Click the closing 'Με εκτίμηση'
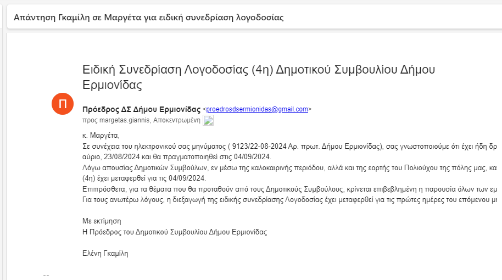Image resolution: width=502 pixels, height=280 pixels. click(102, 221)
